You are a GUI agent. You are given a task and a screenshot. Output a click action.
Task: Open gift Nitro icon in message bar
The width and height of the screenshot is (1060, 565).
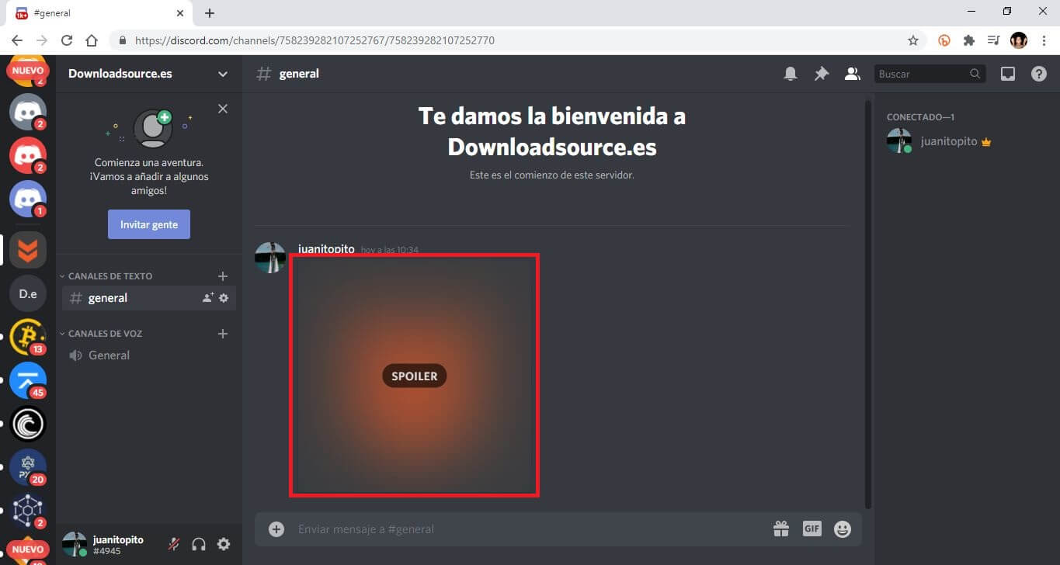click(781, 529)
